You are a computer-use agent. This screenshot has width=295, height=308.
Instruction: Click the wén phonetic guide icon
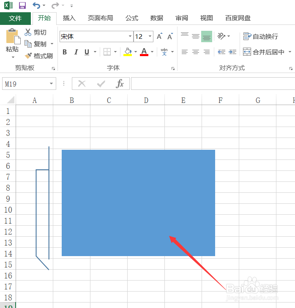[164, 52]
